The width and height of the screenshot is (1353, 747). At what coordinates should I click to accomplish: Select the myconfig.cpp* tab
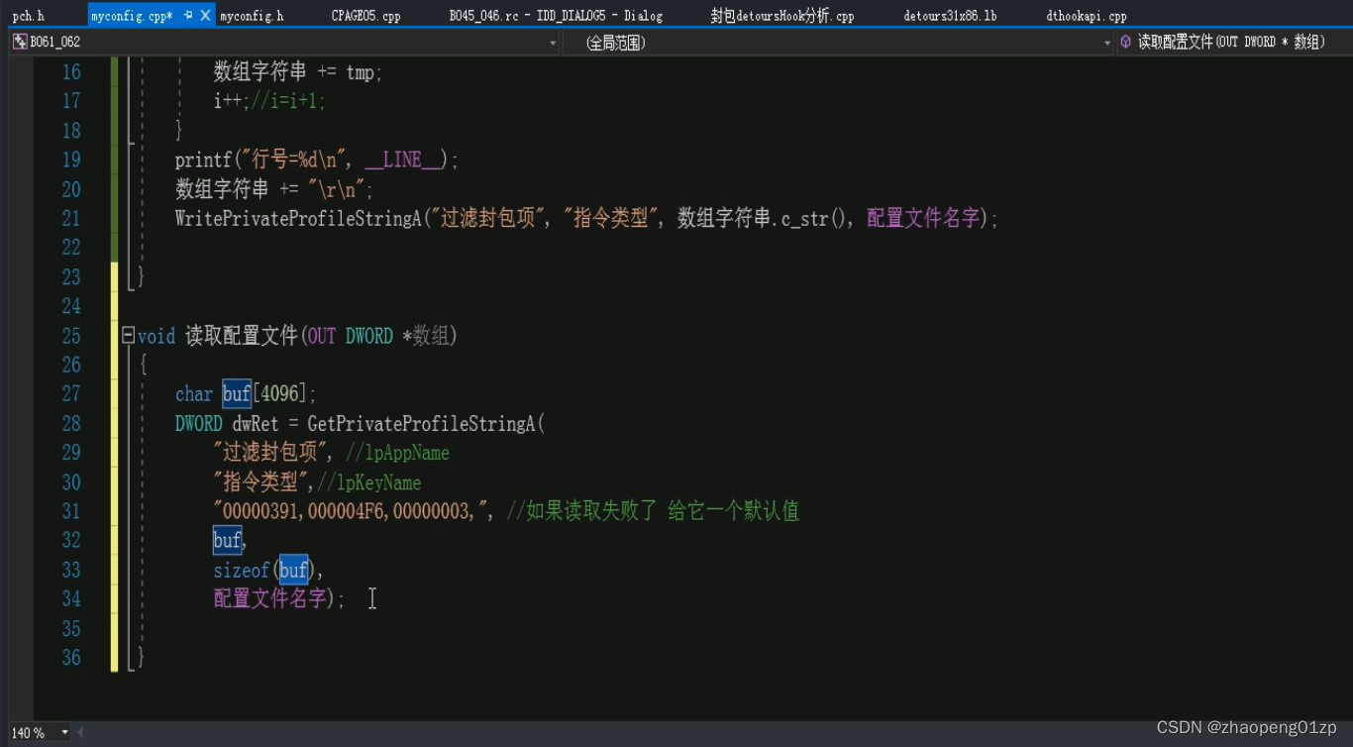tap(132, 16)
